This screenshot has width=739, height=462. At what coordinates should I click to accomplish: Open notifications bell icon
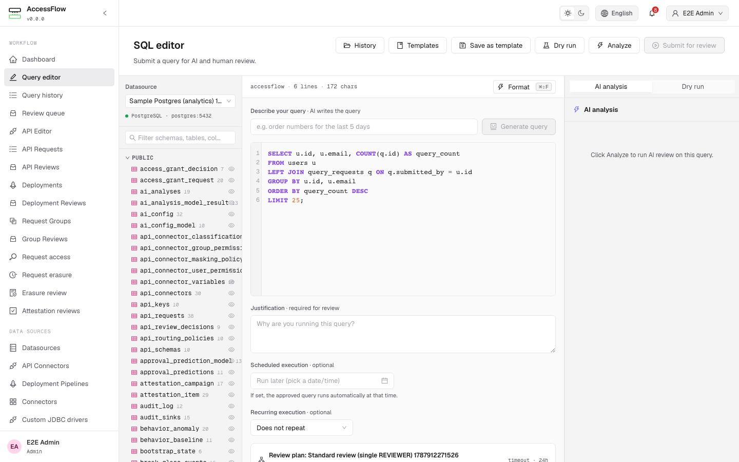652,13
